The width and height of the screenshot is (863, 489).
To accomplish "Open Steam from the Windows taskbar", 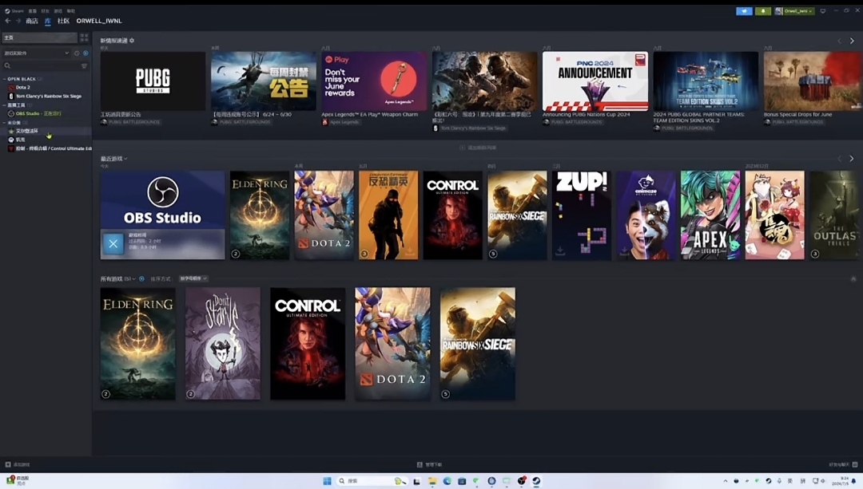I will coord(536,481).
